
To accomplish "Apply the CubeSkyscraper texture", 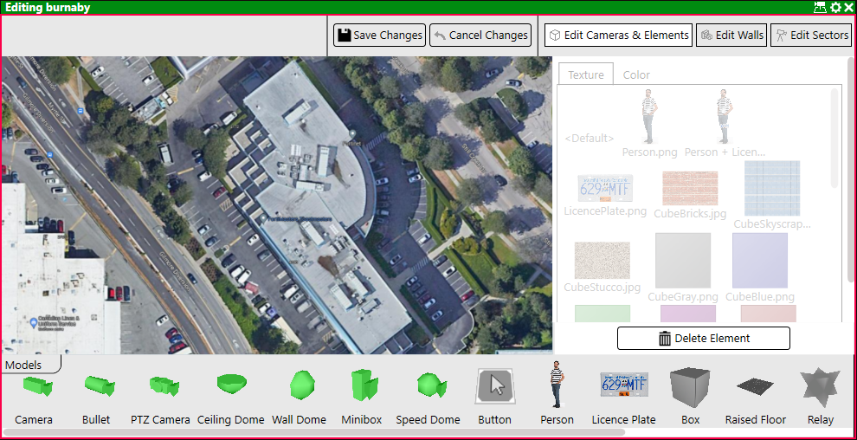I will 772,195.
